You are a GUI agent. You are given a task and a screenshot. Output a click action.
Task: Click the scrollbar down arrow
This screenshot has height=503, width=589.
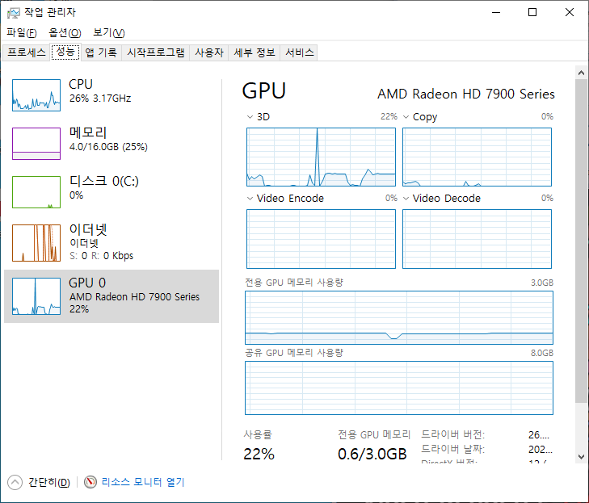[581, 457]
